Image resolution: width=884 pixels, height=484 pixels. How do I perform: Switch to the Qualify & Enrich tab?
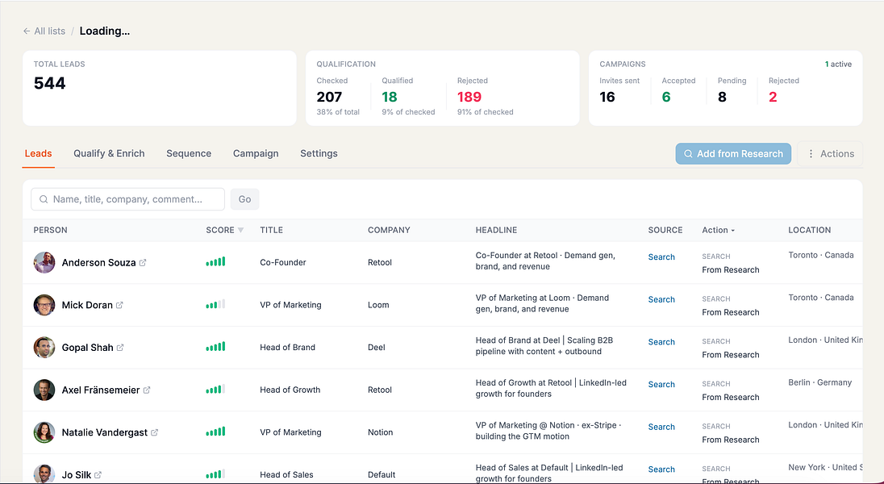[109, 153]
